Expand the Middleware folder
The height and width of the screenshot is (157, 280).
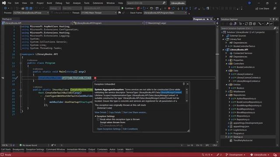[x=226, y=92]
